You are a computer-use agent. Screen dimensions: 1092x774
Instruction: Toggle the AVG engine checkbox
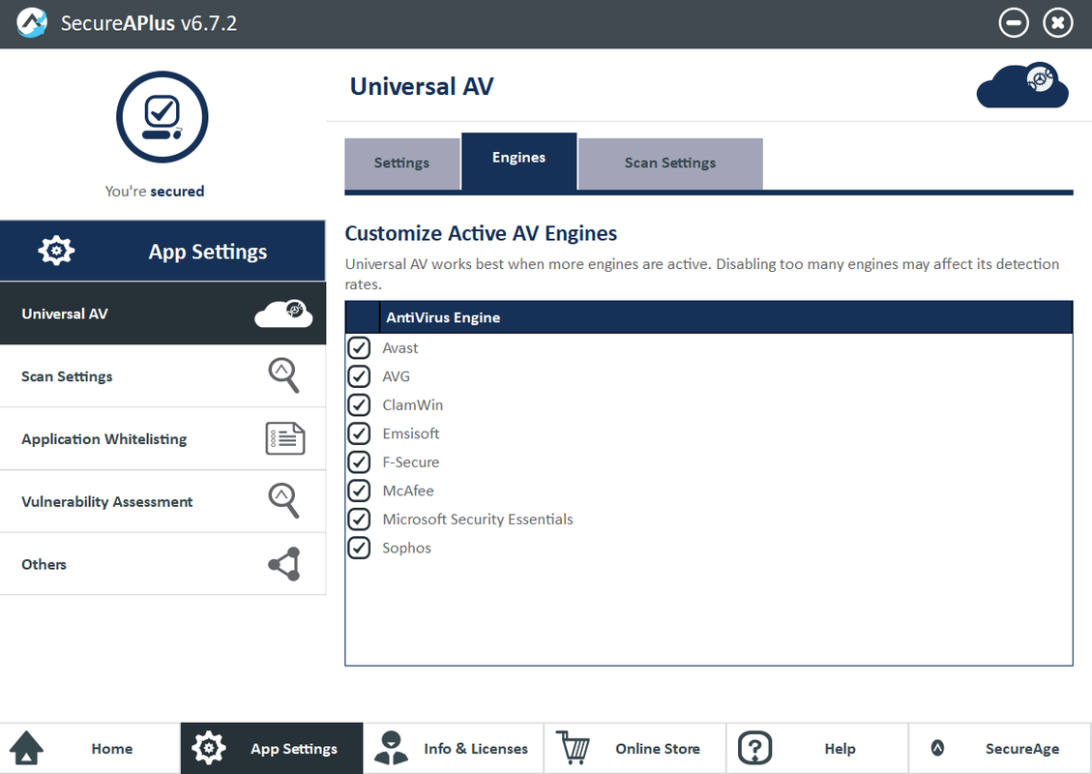tap(359, 376)
